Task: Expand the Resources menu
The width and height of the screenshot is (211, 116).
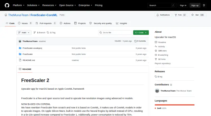Action: point(49,5)
